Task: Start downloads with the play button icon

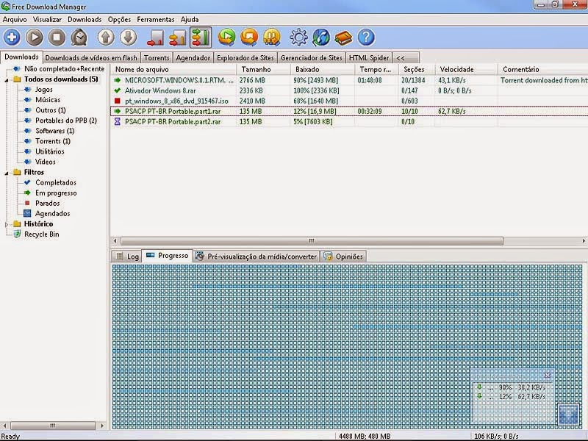Action: [35, 37]
